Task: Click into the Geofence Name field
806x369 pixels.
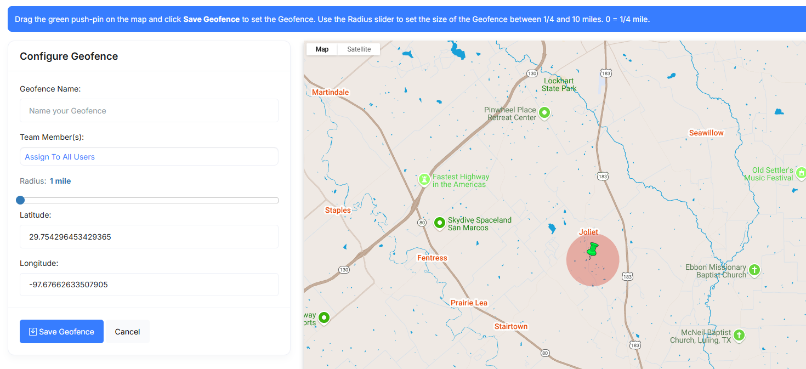Action: [149, 111]
